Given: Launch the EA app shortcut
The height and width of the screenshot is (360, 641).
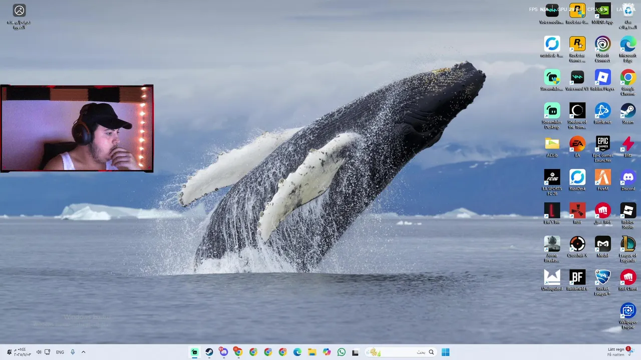Looking at the screenshot, I should (x=577, y=147).
